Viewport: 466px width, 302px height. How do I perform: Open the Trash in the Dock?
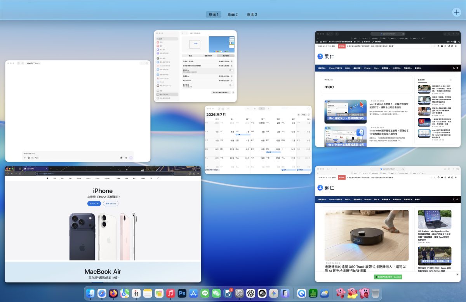tap(375, 293)
